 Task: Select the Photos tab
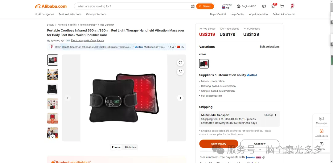click(x=116, y=147)
